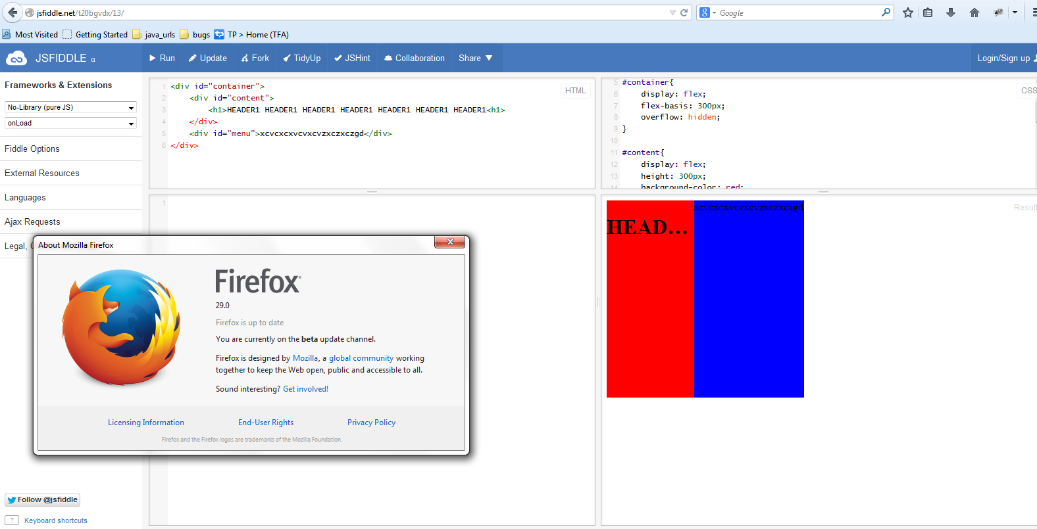Open the URL history dropdown arrow
The width and height of the screenshot is (1037, 529).
point(672,12)
